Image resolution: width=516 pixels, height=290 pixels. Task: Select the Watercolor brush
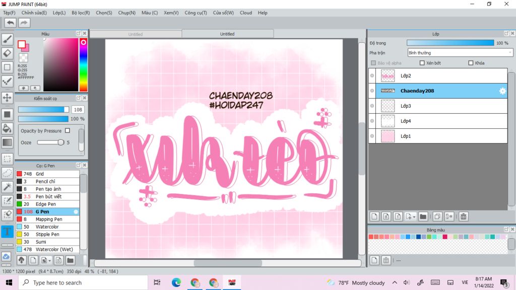tap(48, 227)
